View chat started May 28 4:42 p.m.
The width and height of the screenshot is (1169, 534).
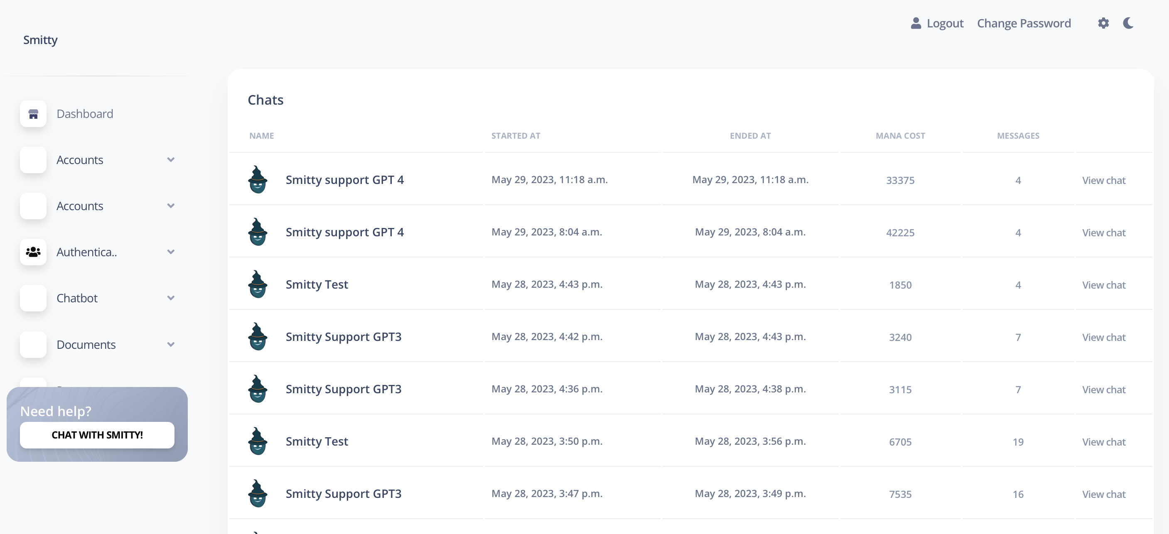[x=1104, y=338]
